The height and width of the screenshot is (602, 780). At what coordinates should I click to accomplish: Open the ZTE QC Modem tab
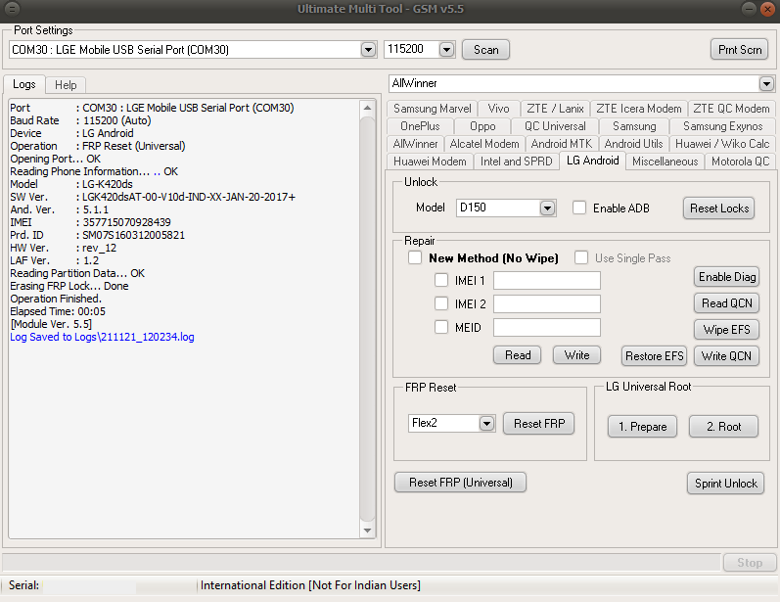[x=731, y=109]
